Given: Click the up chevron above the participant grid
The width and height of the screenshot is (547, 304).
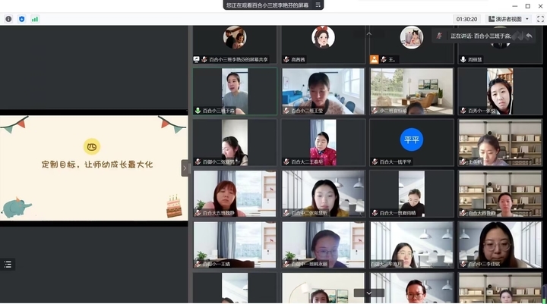Looking at the screenshot, I should tap(368, 34).
